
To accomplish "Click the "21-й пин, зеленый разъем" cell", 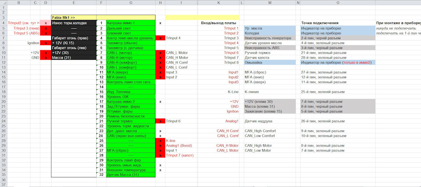I will coord(338,53).
